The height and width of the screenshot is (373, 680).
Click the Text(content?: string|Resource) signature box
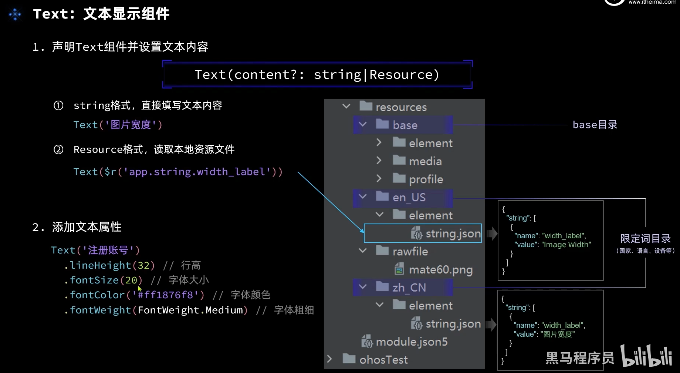[317, 75]
